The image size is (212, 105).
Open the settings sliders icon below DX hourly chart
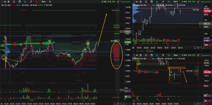pyautogui.click(x=198, y=104)
